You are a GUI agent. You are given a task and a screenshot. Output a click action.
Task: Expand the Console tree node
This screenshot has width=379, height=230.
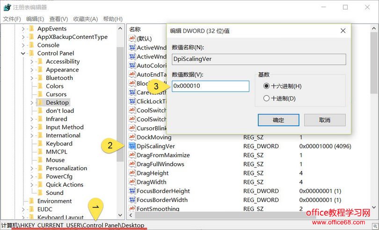pyautogui.click(x=23, y=45)
